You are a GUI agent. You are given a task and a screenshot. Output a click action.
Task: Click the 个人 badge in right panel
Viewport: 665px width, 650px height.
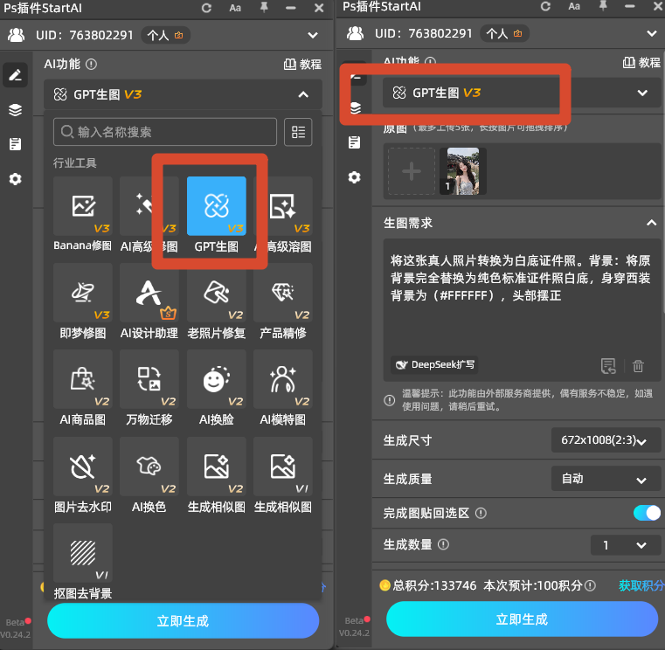pyautogui.click(x=505, y=33)
